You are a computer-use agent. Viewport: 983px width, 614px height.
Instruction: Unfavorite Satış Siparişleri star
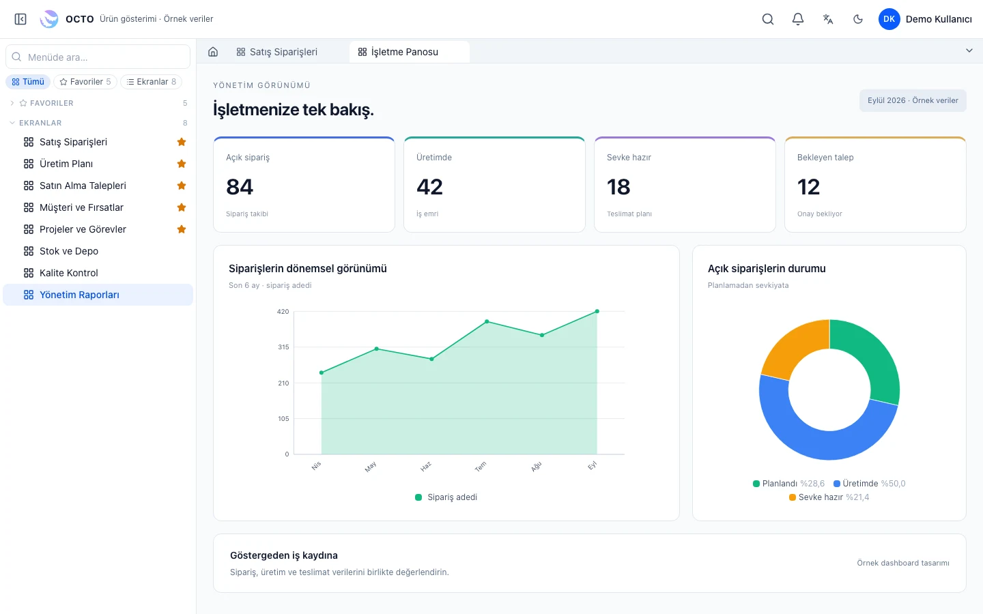point(182,142)
